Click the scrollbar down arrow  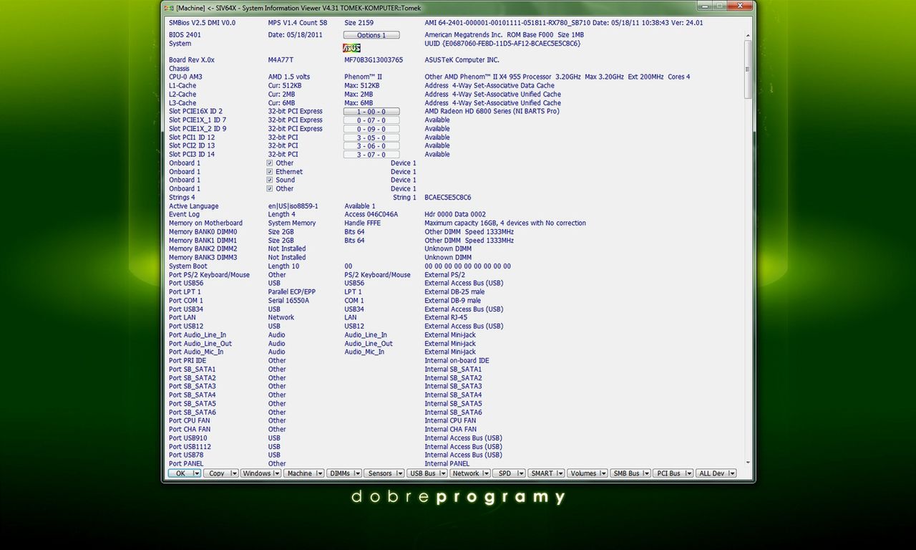pos(749,463)
